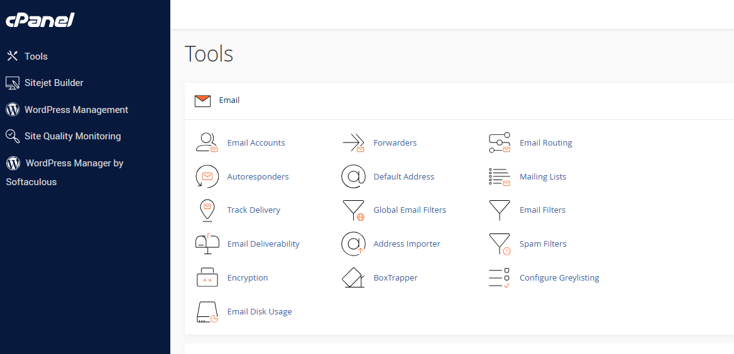Click the Address Importer @ icon
734x354 pixels.
pyautogui.click(x=353, y=244)
